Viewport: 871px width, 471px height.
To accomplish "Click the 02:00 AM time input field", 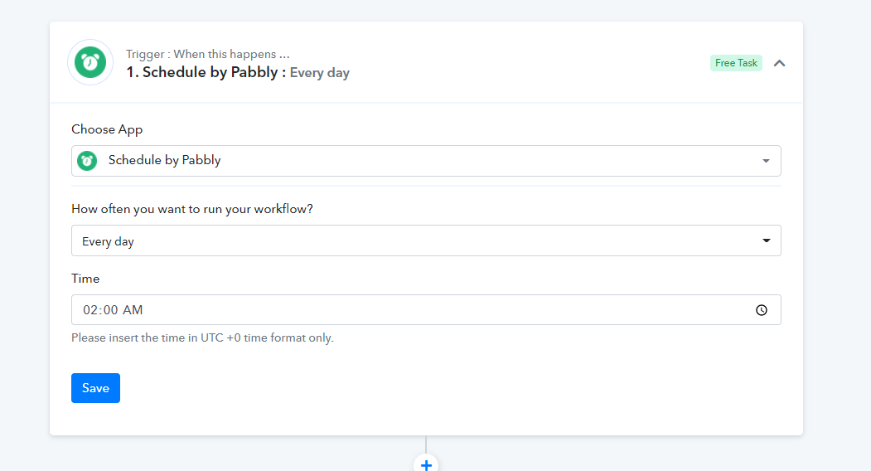I will pos(426,310).
